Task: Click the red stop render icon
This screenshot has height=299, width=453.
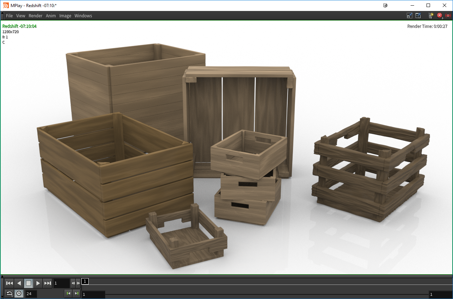Action: (440, 16)
